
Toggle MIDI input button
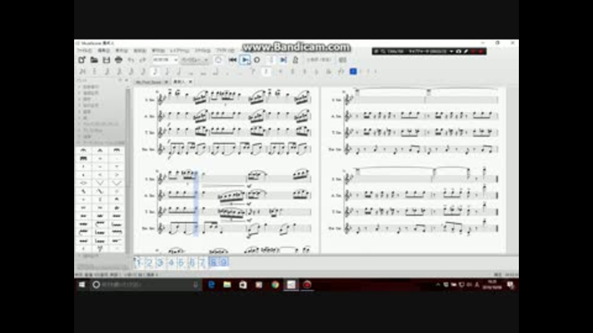pos(218,60)
